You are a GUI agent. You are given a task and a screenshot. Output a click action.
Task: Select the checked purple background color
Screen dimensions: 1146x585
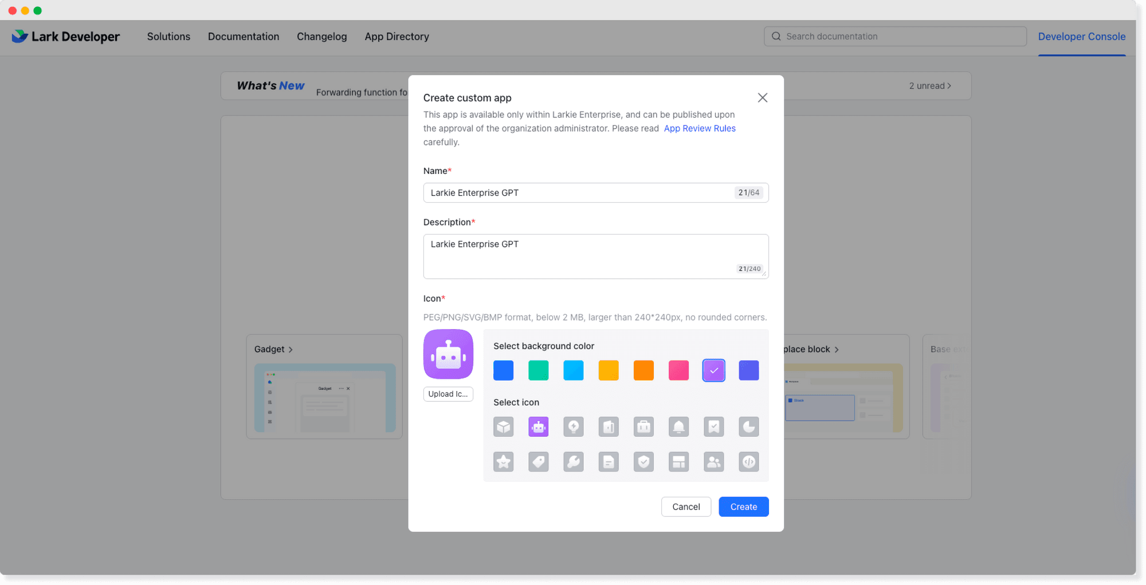point(713,370)
